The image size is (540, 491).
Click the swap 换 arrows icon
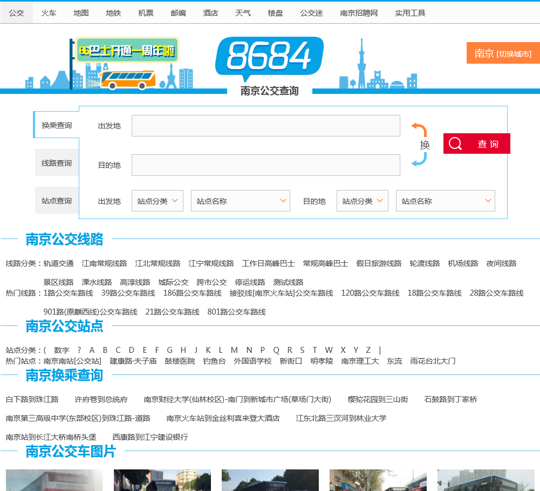420,145
